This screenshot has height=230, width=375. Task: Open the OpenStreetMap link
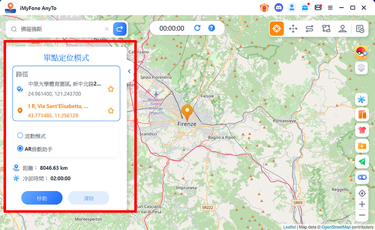pos(336,227)
